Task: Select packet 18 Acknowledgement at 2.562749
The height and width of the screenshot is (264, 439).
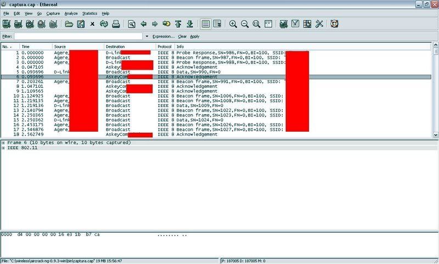Action: coord(216,134)
